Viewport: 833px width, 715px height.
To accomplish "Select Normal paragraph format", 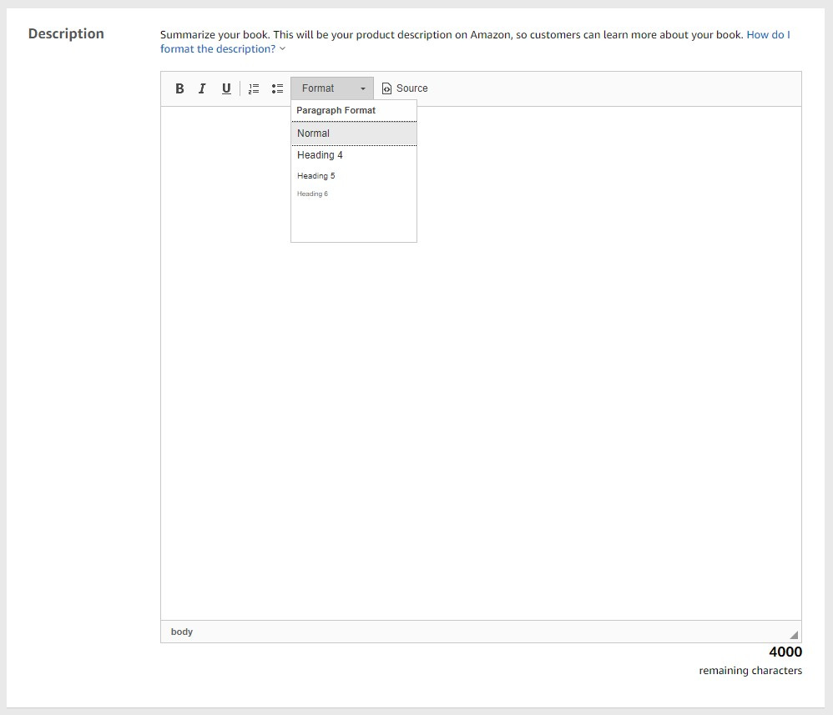I will [354, 133].
